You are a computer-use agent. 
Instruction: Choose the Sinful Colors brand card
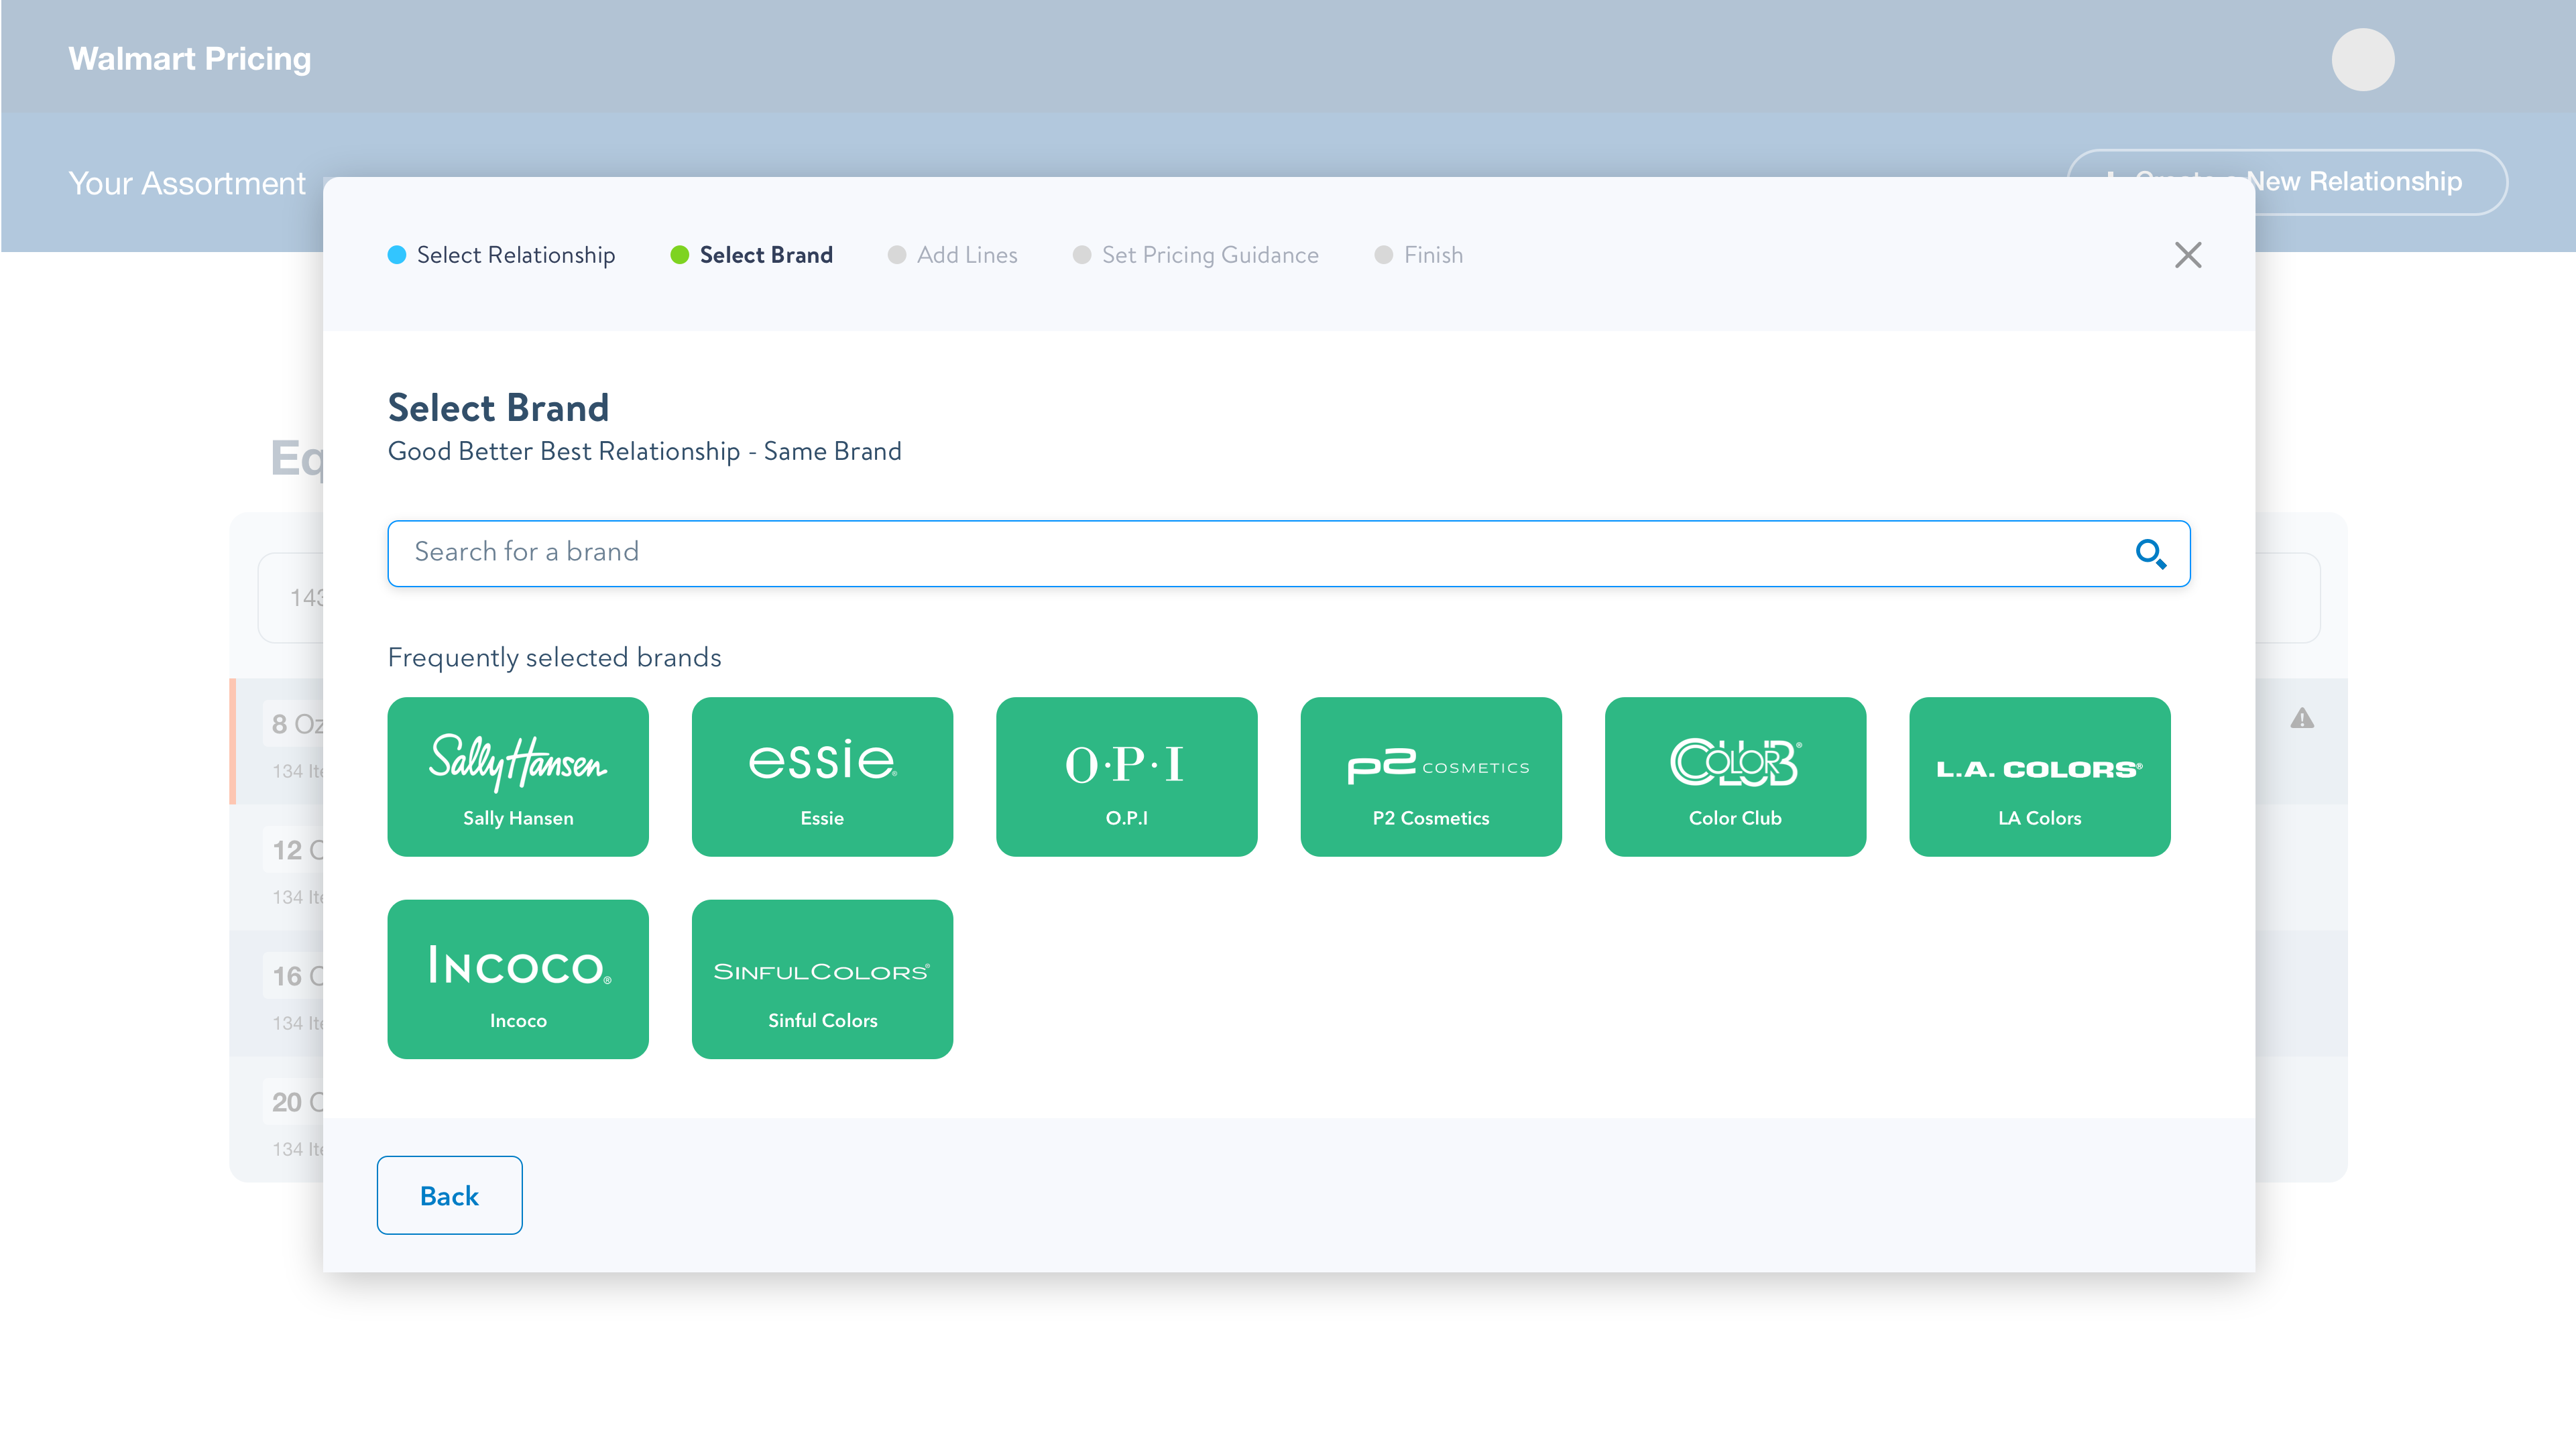(x=822, y=979)
